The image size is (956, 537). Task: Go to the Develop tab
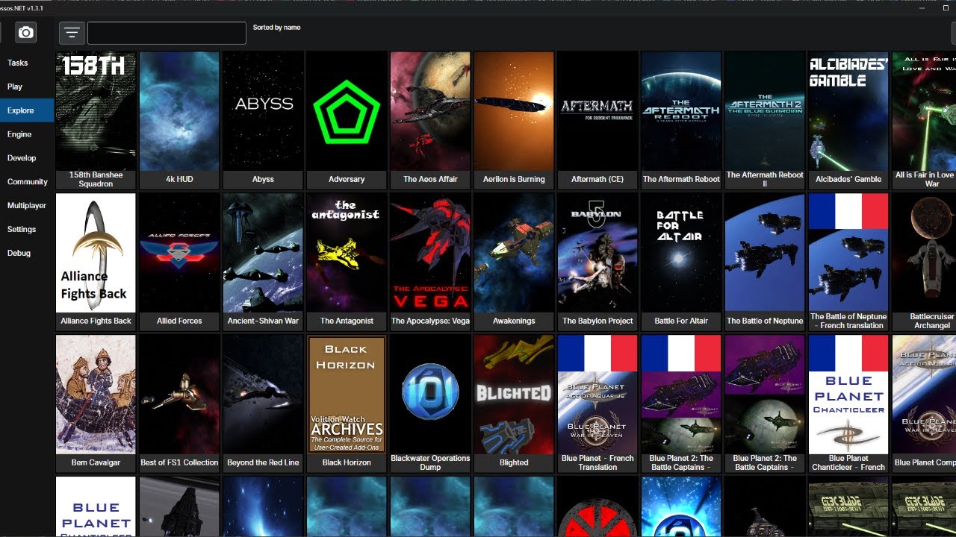27,158
